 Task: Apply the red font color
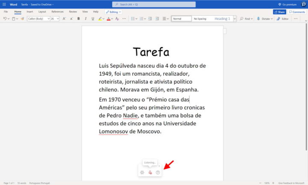coord(108,19)
